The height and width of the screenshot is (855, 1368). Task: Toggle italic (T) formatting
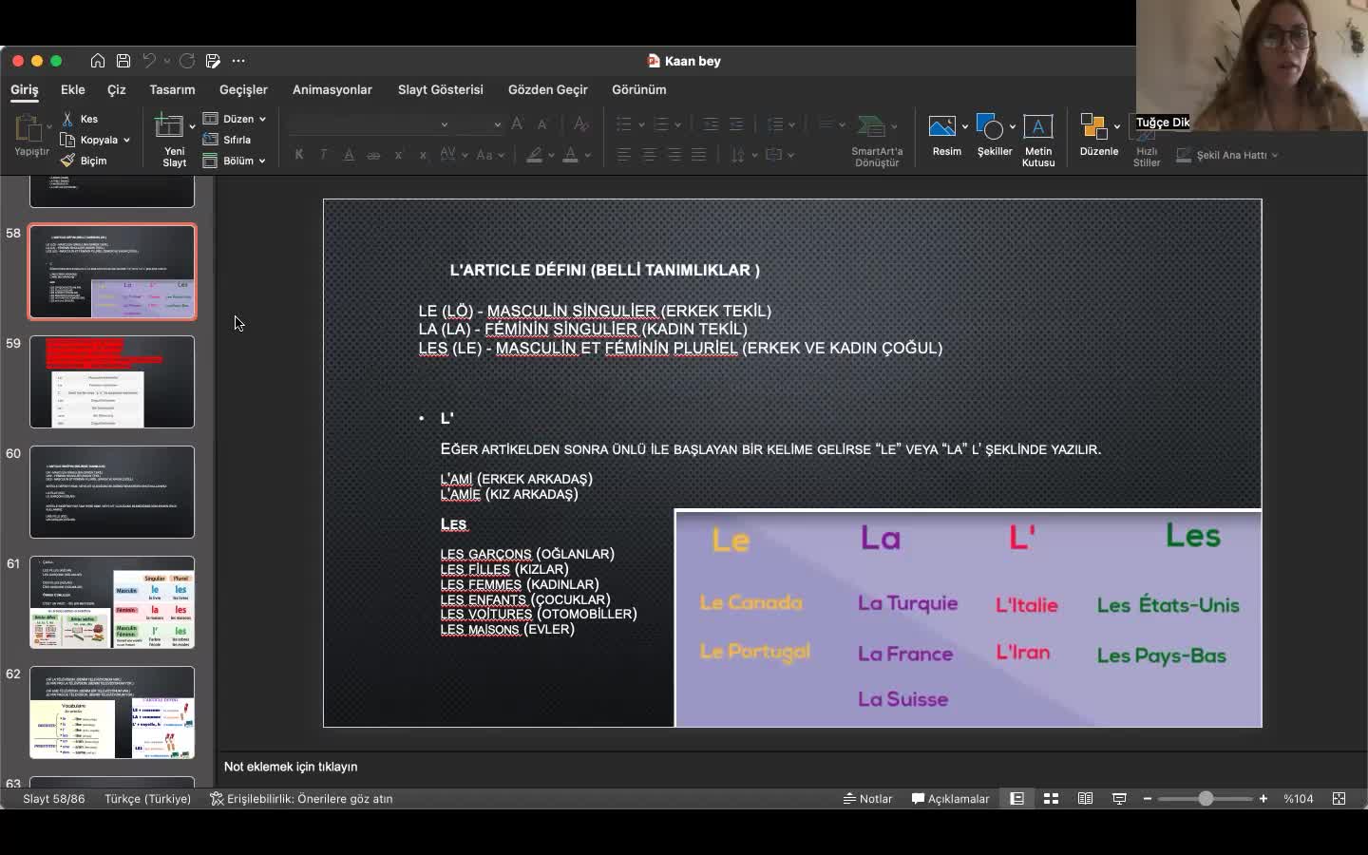coord(324,155)
